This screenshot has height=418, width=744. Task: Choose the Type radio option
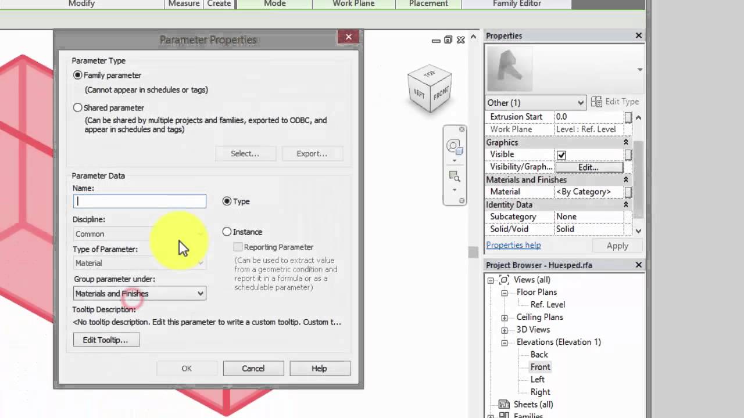[227, 201]
